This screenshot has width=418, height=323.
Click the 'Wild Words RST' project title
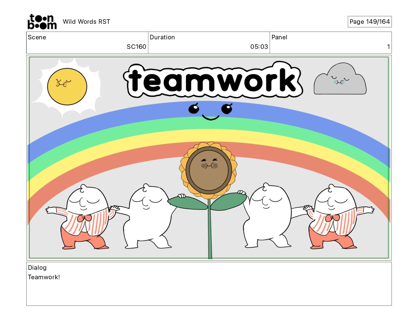tap(86, 22)
